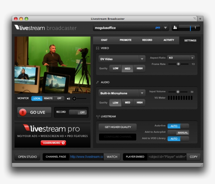Click the video section film icon
This screenshot has width=215, height=184.
click(x=98, y=48)
